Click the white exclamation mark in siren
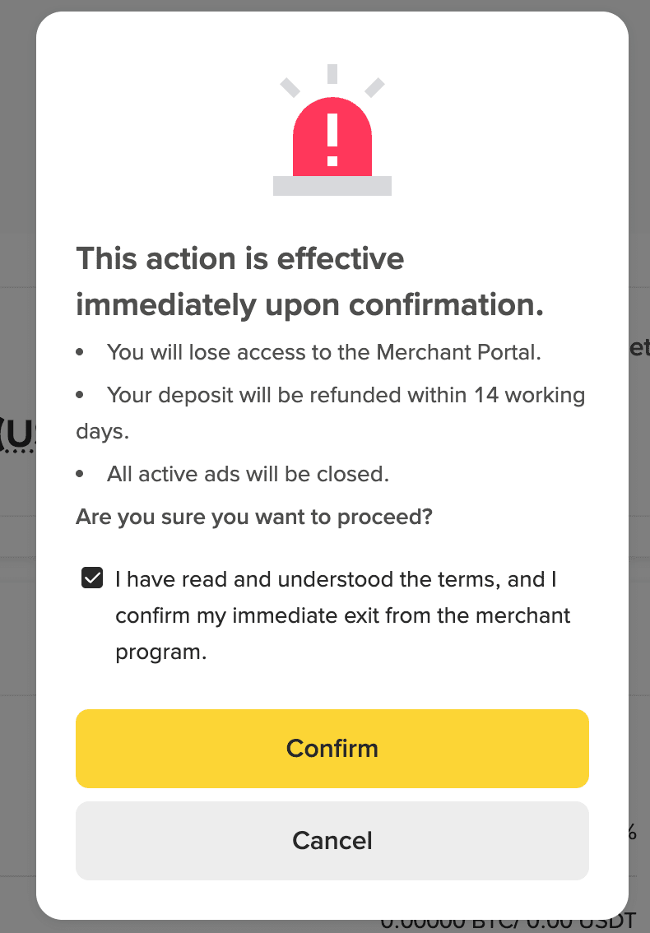The image size is (650, 933). 332,140
